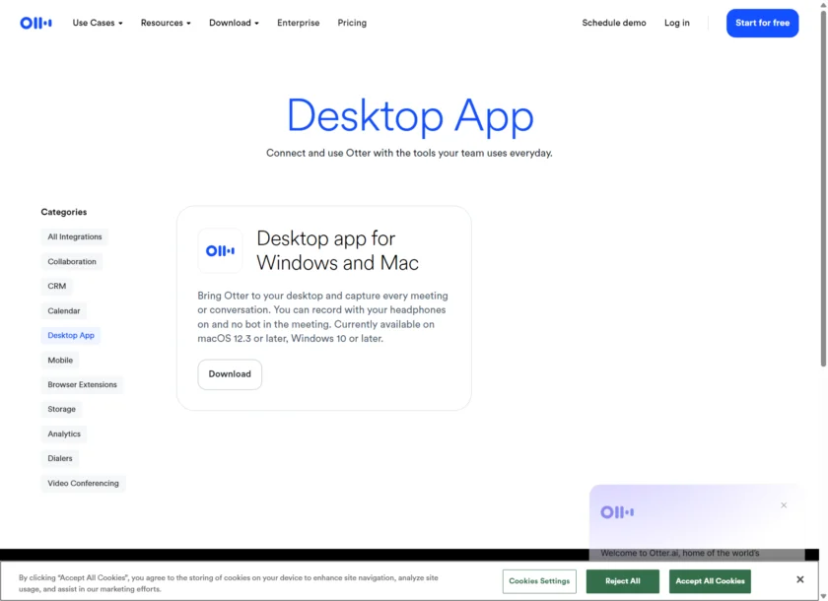Image resolution: width=828 pixels, height=601 pixels.
Task: Open the Use Cases dropdown
Action: 97,23
